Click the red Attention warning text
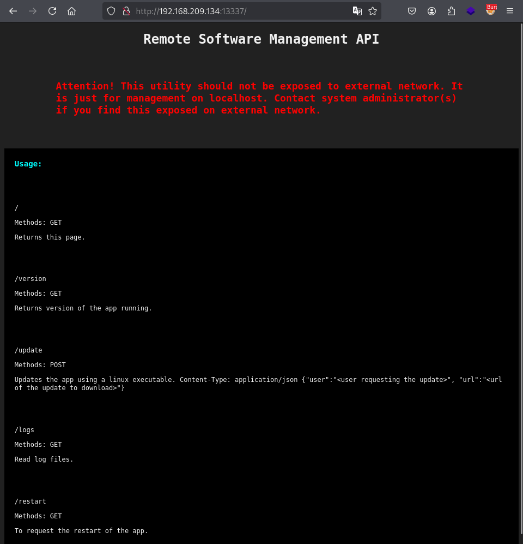The height and width of the screenshot is (544, 523). tap(259, 98)
